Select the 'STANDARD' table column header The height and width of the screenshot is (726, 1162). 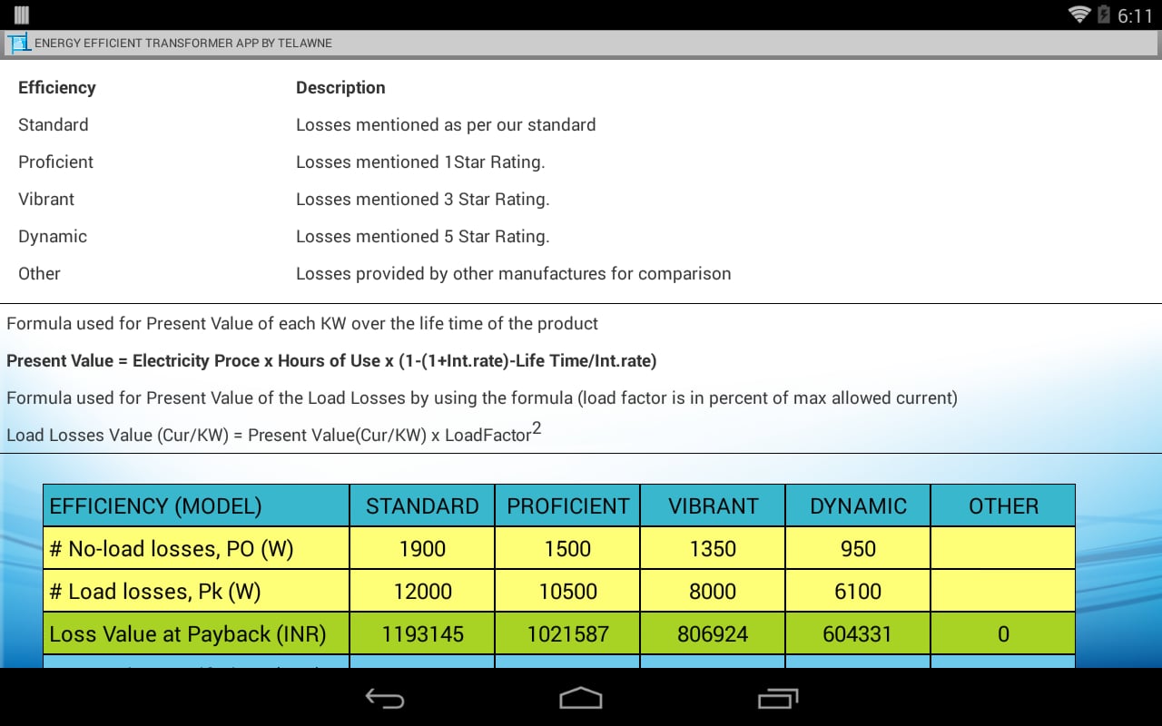click(422, 505)
